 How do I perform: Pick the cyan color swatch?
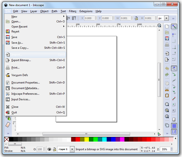tap(104, 139)
